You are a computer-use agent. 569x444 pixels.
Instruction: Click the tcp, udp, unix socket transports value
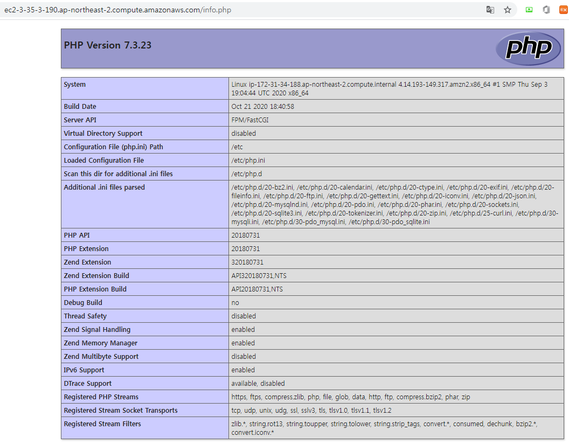click(311, 410)
